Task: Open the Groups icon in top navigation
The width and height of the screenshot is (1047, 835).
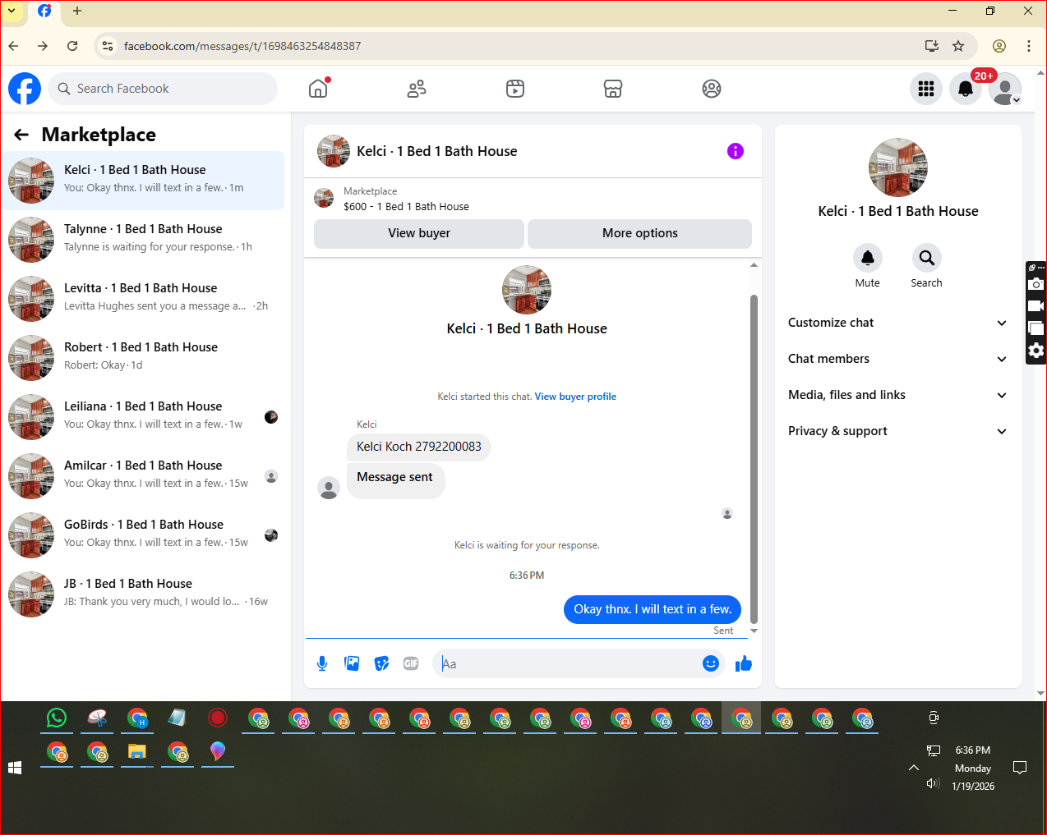Action: click(712, 89)
